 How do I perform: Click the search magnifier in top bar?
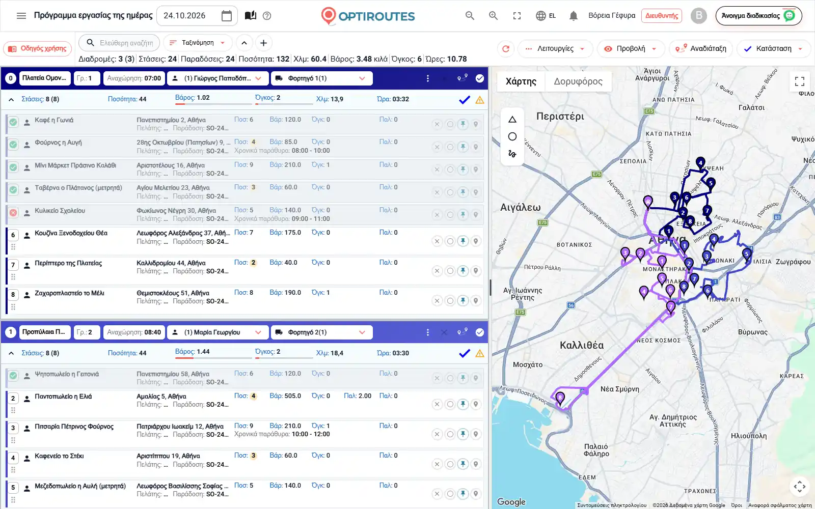click(x=470, y=16)
